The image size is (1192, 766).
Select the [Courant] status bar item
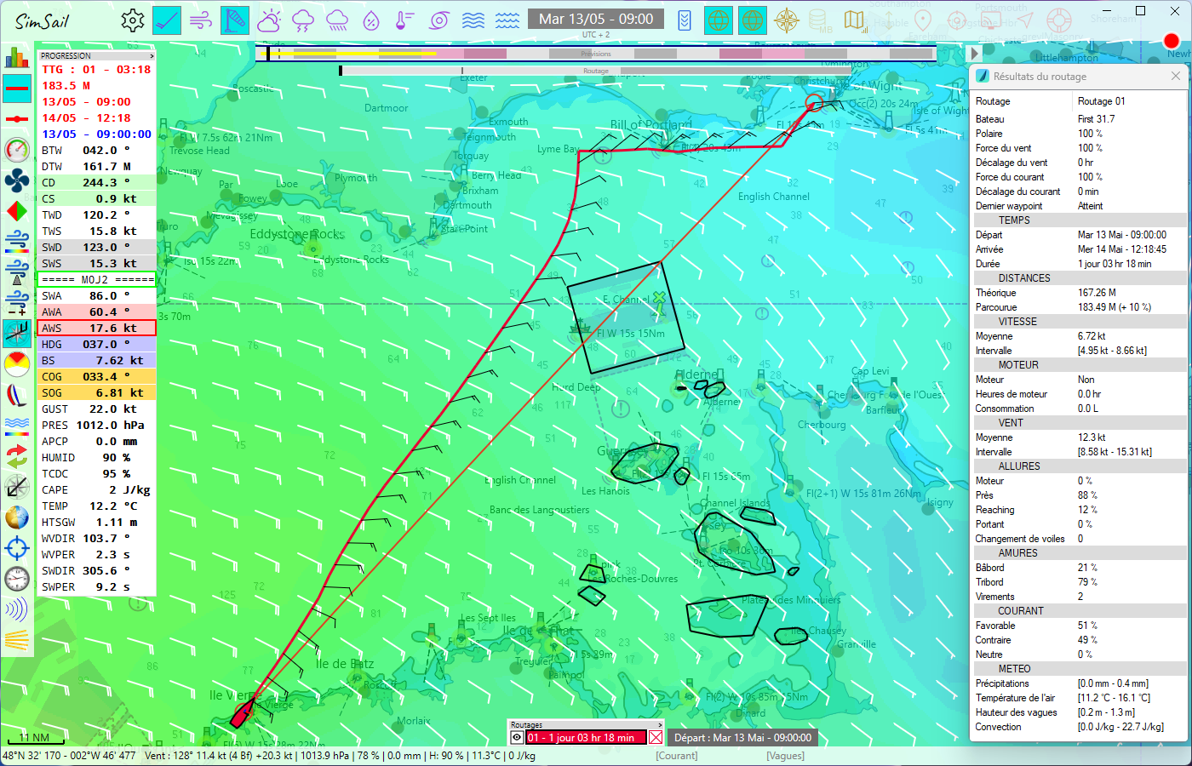pyautogui.click(x=677, y=756)
